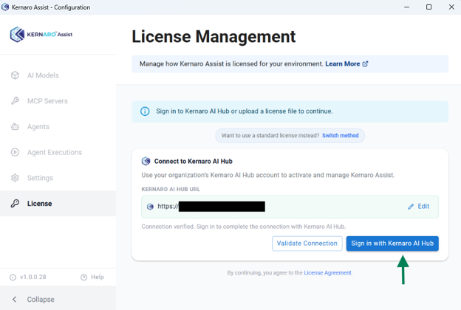This screenshot has width=461, height=310.
Task: Click the Validate Connection button
Action: 307,244
